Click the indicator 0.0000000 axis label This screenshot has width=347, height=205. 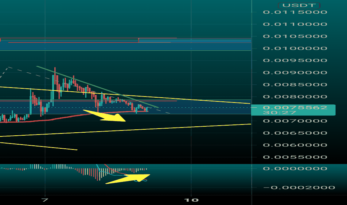click(x=295, y=168)
